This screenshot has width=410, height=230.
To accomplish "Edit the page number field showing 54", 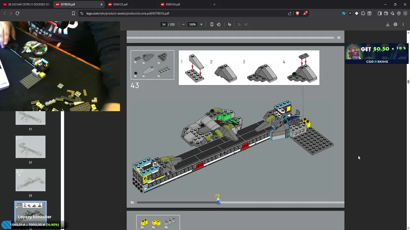I will [164, 24].
